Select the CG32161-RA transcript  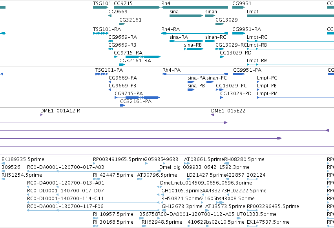pyautogui.click(x=122, y=65)
